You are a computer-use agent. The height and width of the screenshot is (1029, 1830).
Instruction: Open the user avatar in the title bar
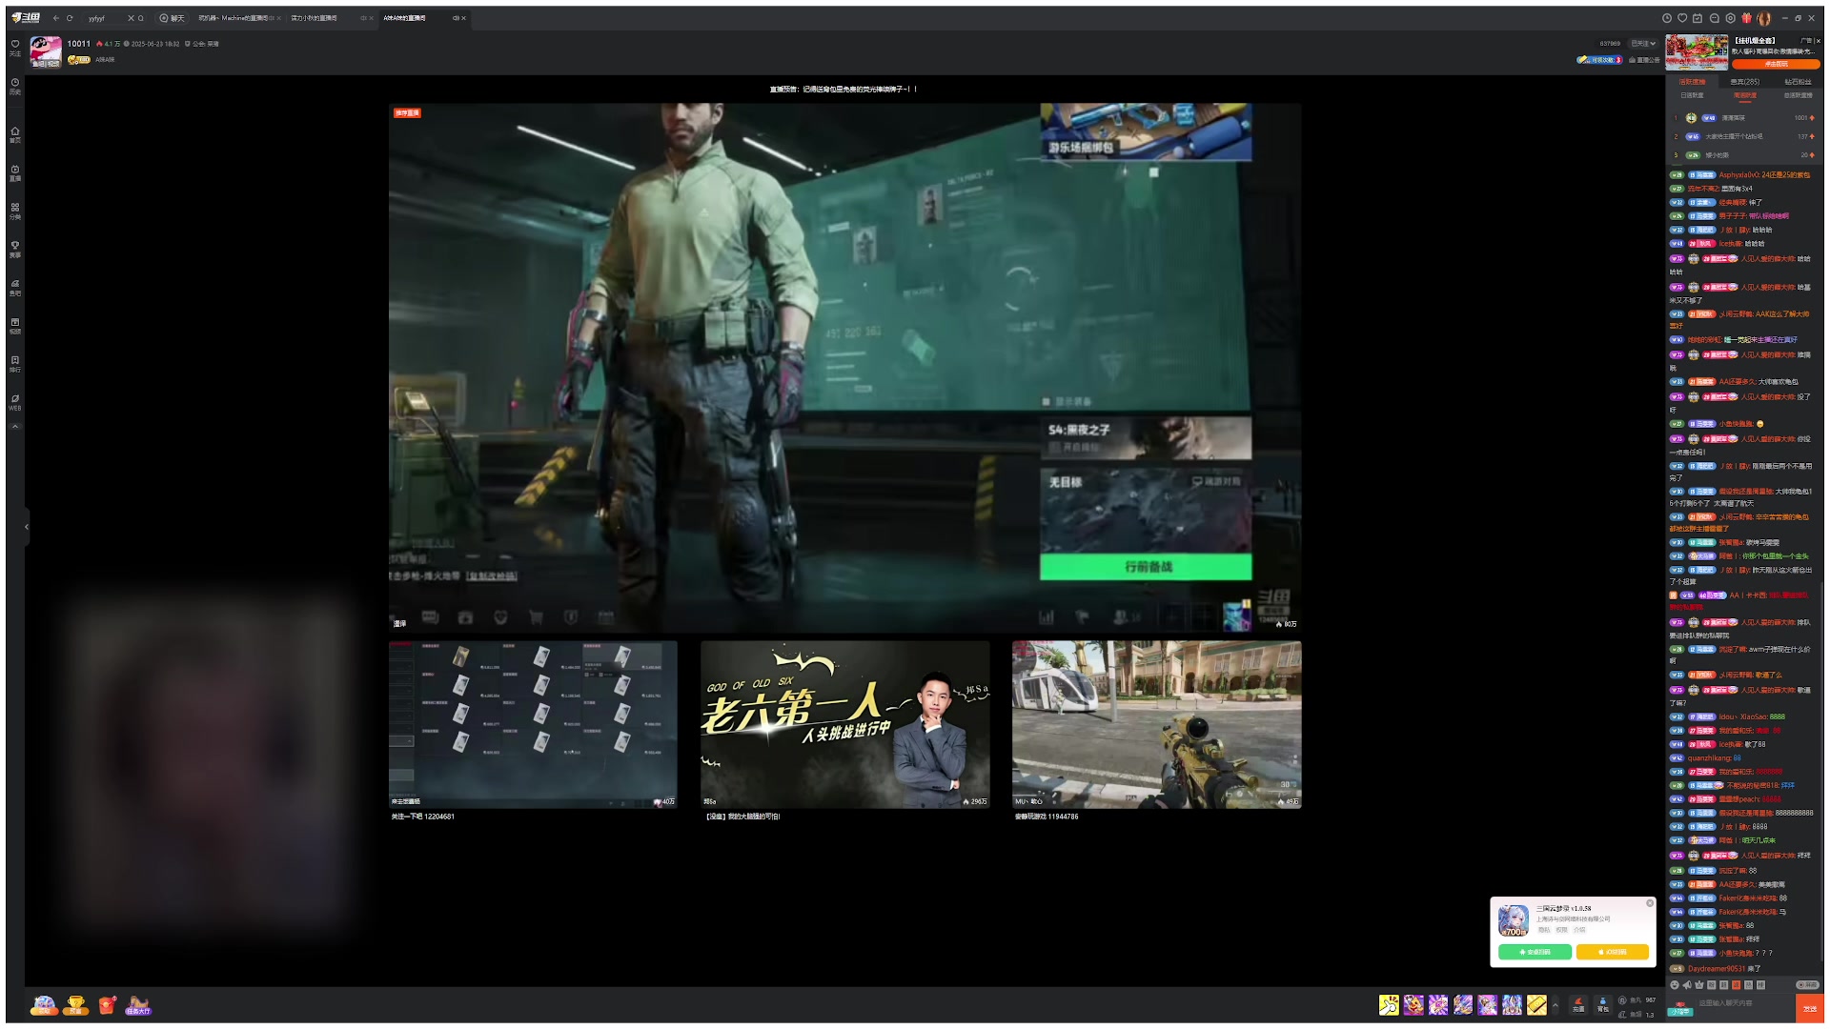click(x=1764, y=18)
